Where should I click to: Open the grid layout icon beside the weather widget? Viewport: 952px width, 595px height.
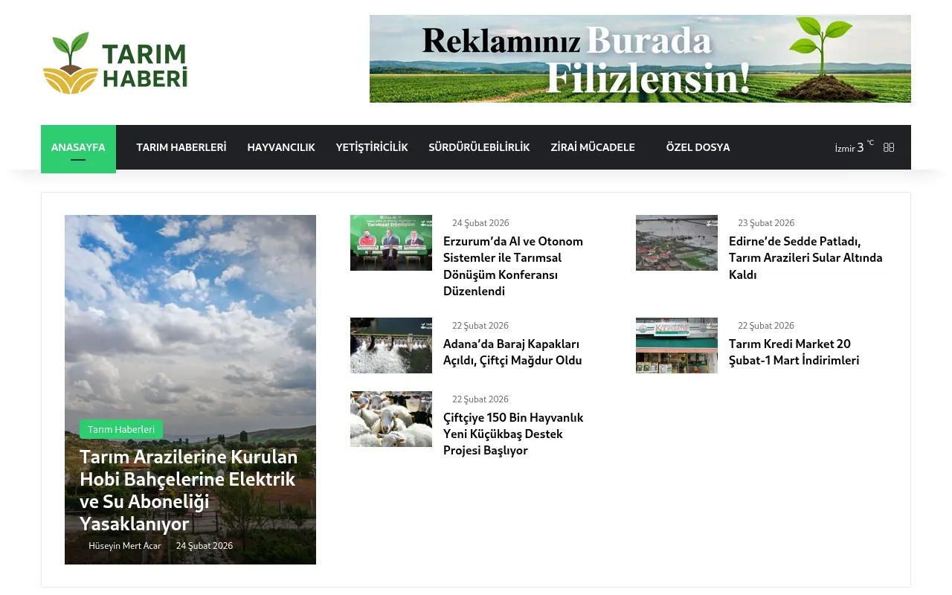pyautogui.click(x=889, y=147)
